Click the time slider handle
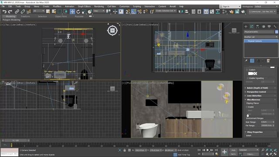This screenshot has width=279, height=157. [16, 140]
